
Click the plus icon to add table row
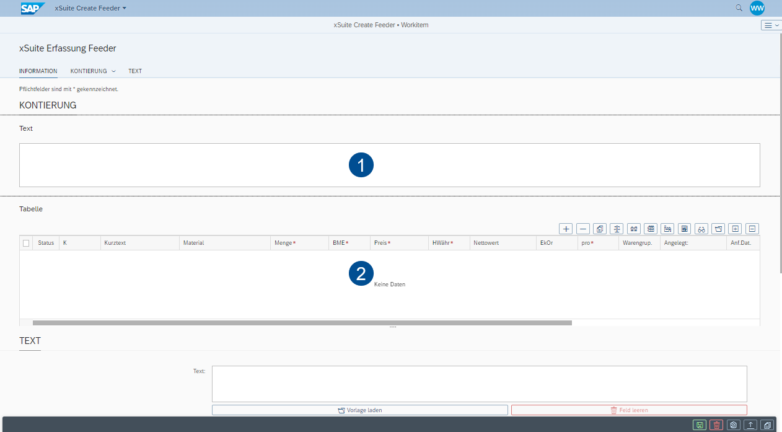[x=566, y=229]
